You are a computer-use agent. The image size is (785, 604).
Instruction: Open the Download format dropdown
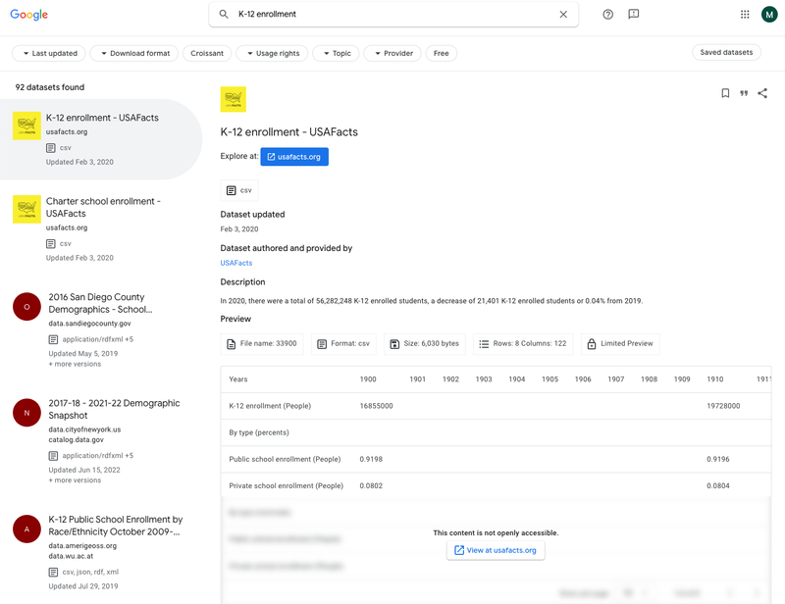(x=133, y=53)
